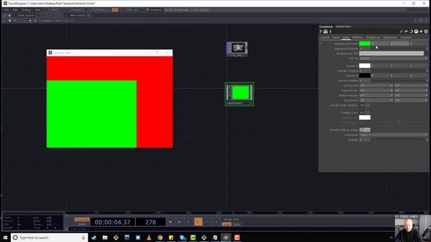Jump to timeline start button
Screen dimensions: 431x242
pyautogui.click(x=170, y=222)
